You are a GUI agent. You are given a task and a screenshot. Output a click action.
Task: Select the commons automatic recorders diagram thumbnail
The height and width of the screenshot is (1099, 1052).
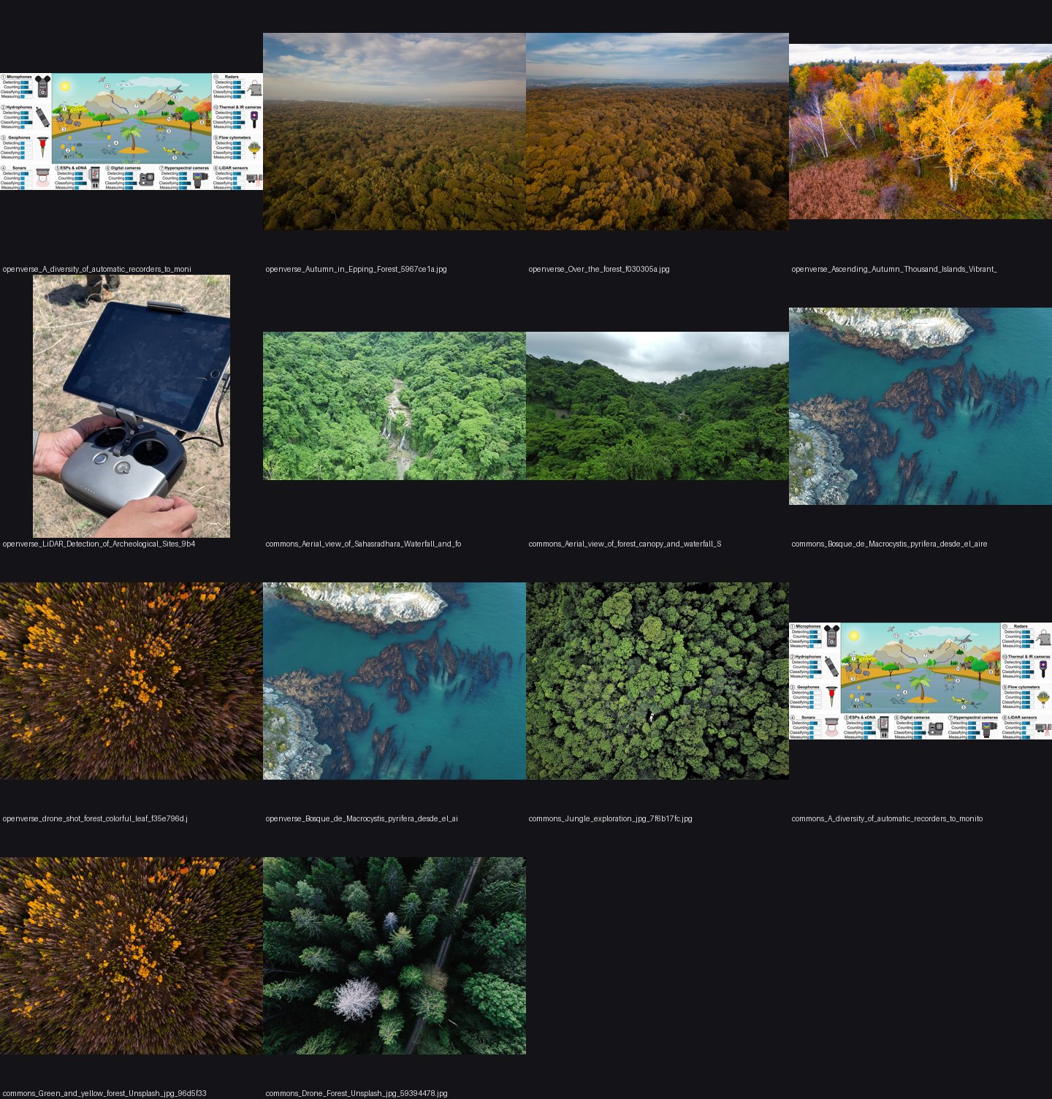click(x=920, y=681)
